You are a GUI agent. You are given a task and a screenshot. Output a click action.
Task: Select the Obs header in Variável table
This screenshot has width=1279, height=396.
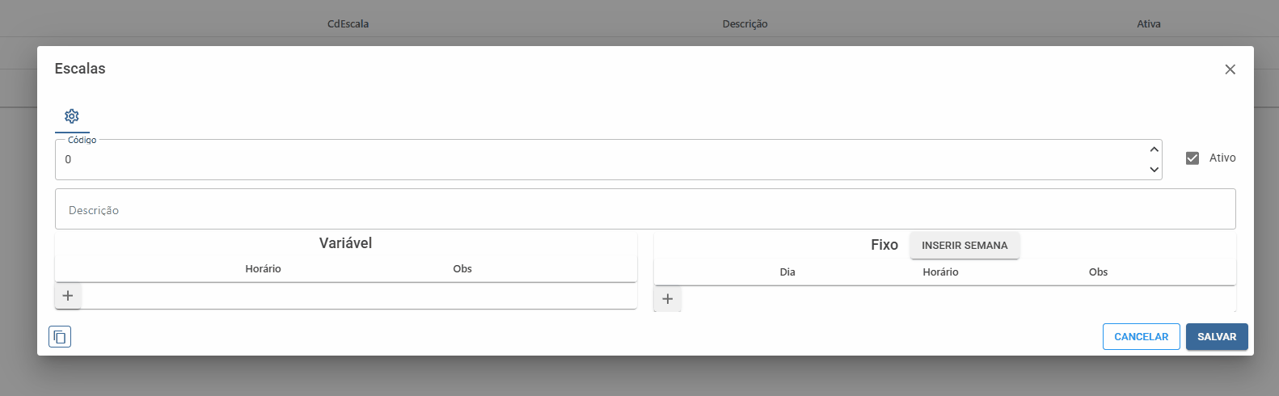[462, 269]
